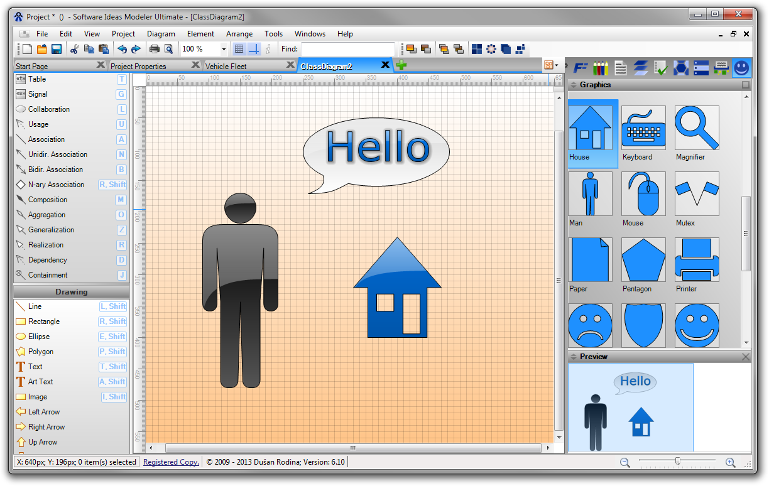Toggle snap alignment guides button

(x=254, y=49)
